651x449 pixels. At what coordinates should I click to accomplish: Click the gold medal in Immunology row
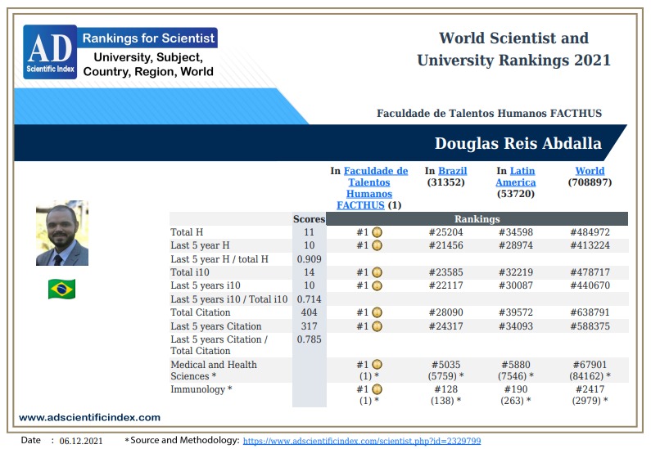click(x=377, y=389)
